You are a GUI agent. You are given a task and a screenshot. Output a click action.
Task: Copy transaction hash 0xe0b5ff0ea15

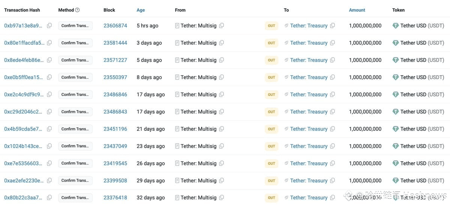[x=49, y=77]
